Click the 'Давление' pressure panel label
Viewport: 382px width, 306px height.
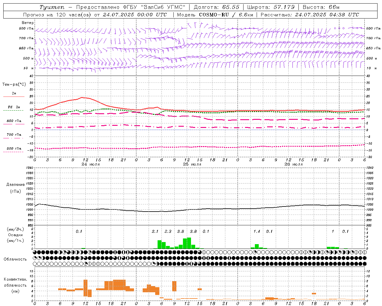(x=16, y=185)
